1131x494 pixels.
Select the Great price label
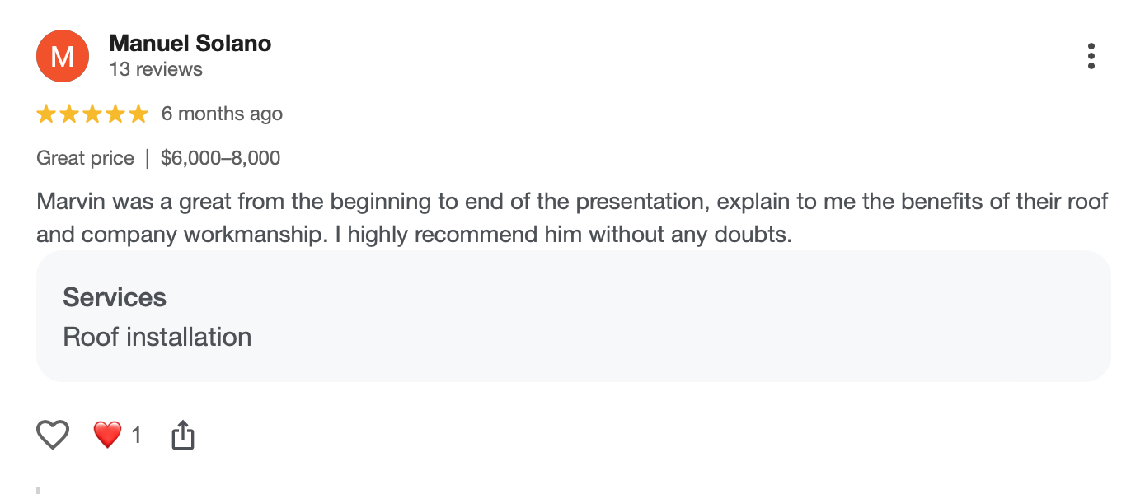click(x=85, y=158)
